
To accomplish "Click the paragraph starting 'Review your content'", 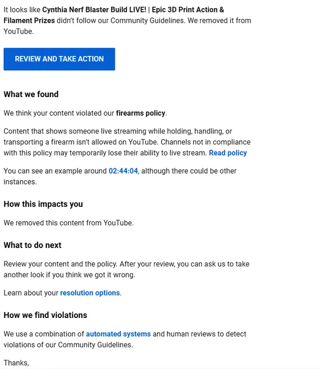I will (126, 270).
